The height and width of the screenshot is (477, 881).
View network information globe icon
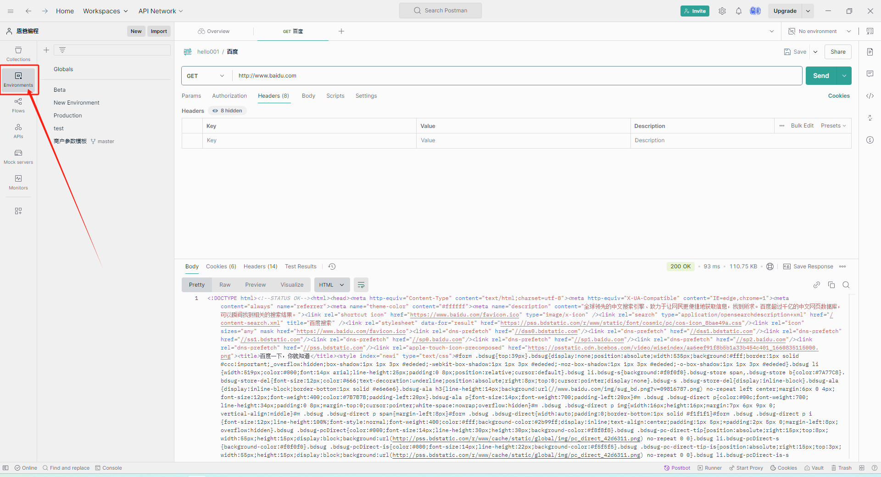[770, 266]
